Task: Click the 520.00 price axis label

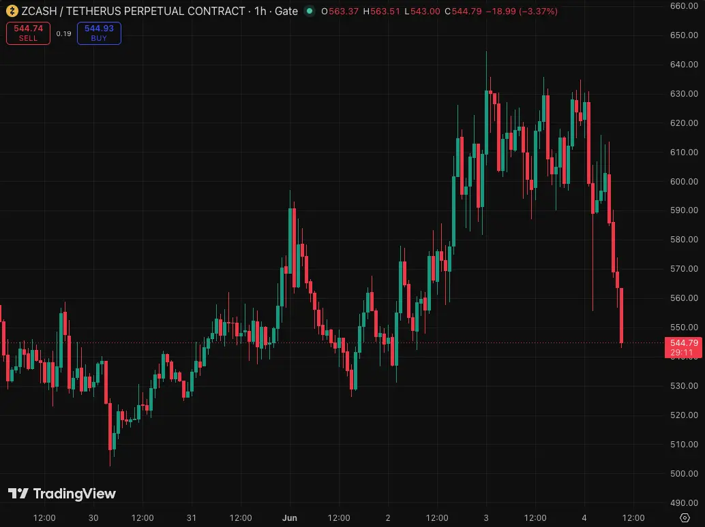Action: tap(684, 415)
